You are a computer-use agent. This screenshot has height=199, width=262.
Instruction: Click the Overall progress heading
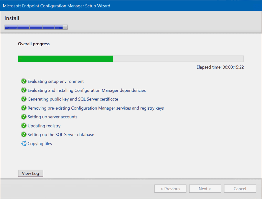click(34, 44)
